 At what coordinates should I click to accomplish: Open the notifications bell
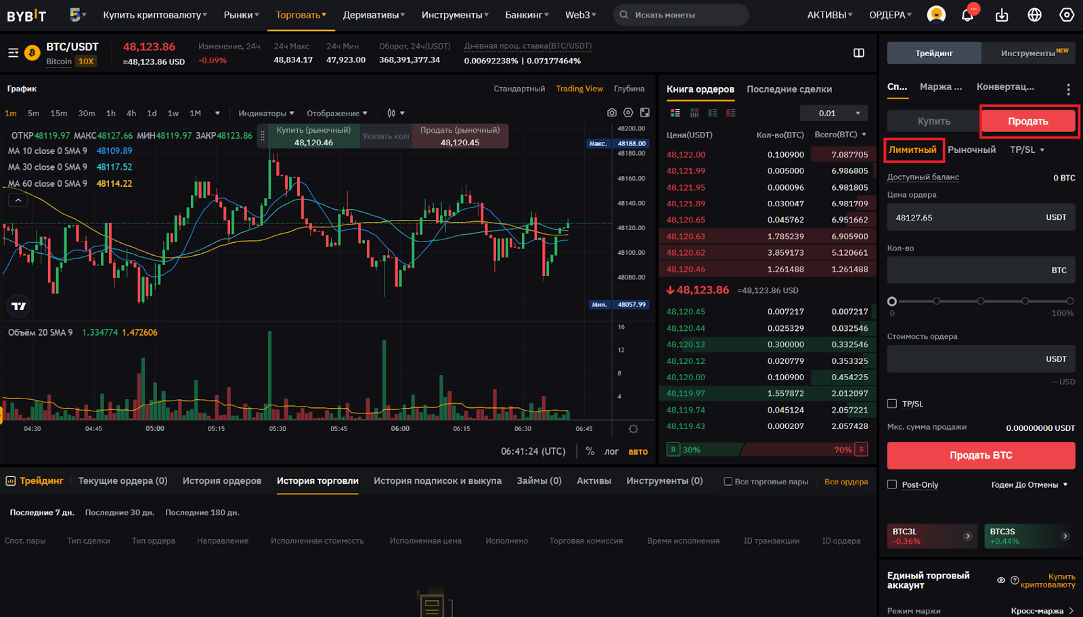click(968, 15)
